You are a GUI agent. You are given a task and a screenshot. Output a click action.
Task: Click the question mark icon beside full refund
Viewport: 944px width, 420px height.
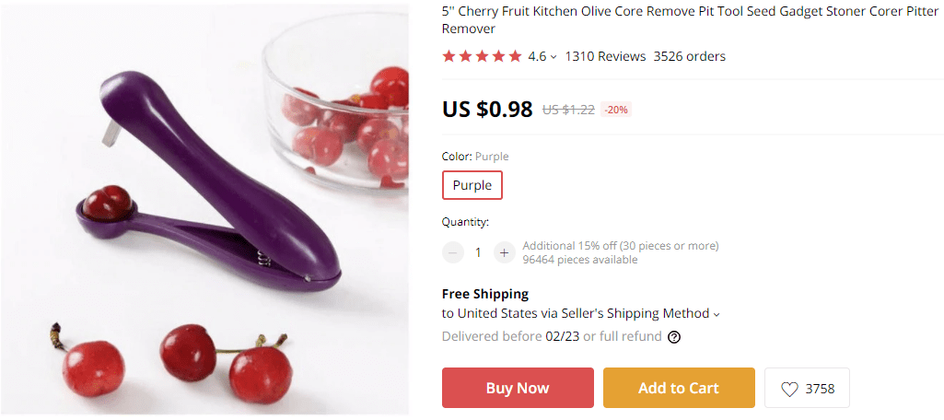[674, 337]
